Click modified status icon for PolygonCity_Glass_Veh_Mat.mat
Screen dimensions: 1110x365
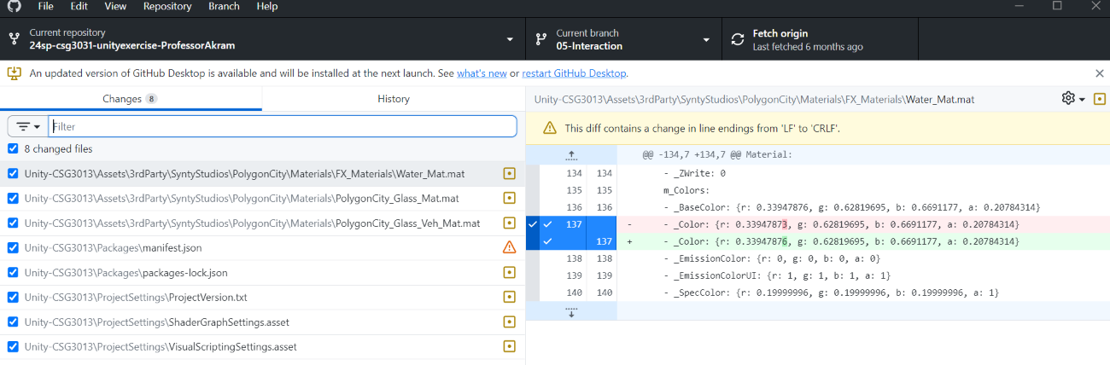[x=510, y=223]
